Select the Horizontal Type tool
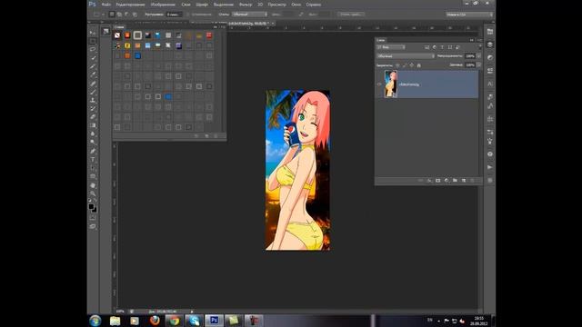Screen dimensions: 582x327 coord(93,160)
